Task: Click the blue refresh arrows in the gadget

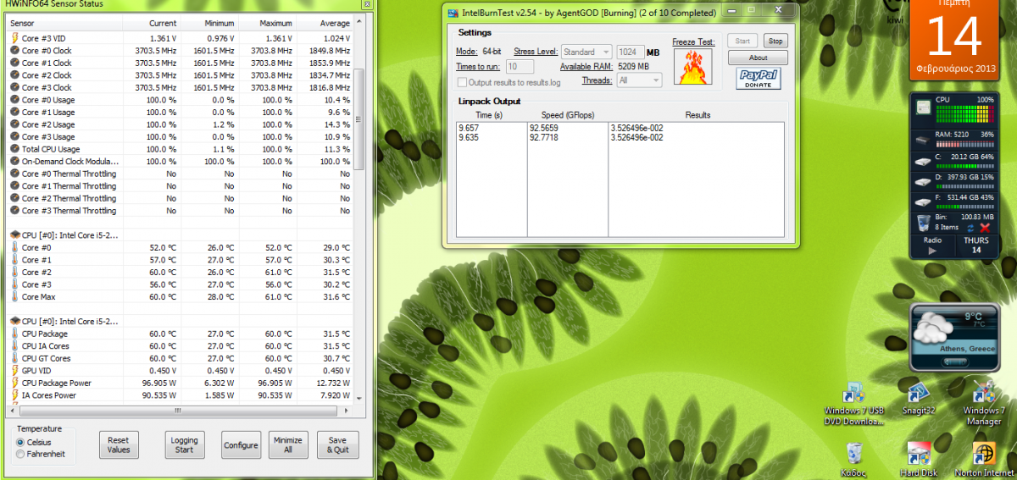Action: (x=970, y=228)
